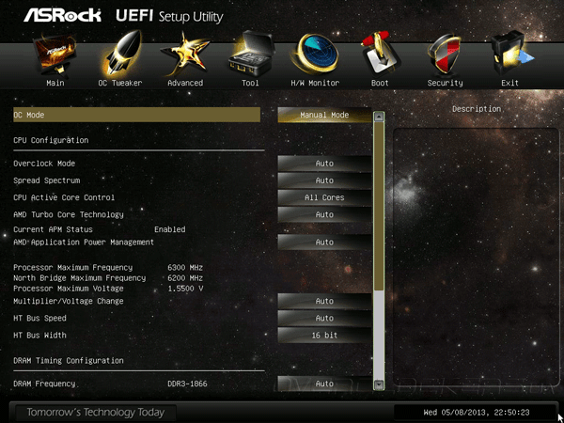564x423 pixels.
Task: Open the HT Bus Width 16 bit dropdown
Action: click(324, 336)
